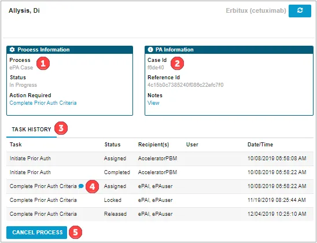Click the refresh icon button
Screen dimensions: 317x243
pyautogui.click(x=300, y=11)
